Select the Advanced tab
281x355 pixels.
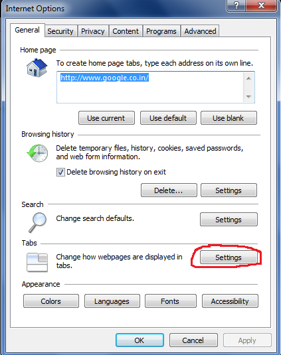200,31
